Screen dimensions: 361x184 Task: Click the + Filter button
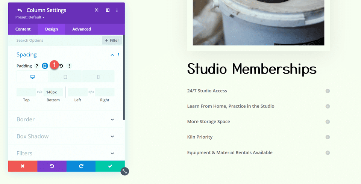click(112, 40)
